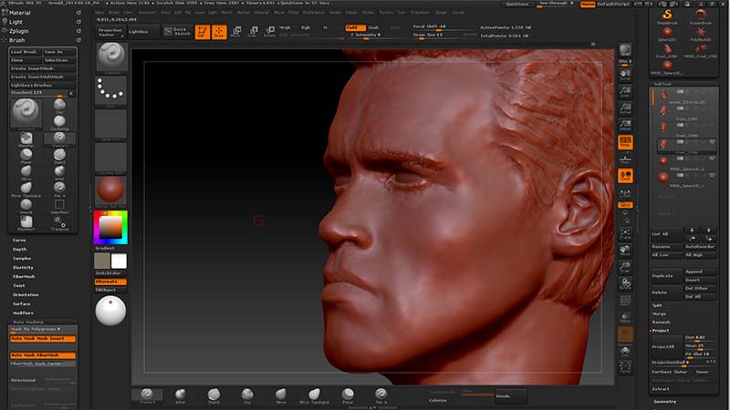Viewport: 730px width, 410px height.
Task: Select the PolyMesh3D star tool
Action: tap(700, 34)
